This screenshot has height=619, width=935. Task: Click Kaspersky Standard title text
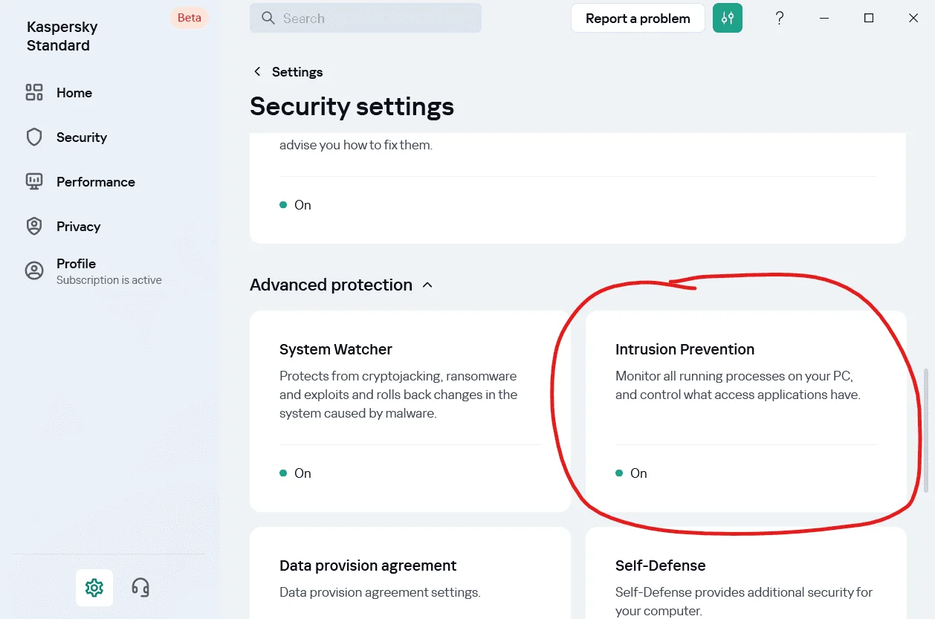[x=62, y=36]
